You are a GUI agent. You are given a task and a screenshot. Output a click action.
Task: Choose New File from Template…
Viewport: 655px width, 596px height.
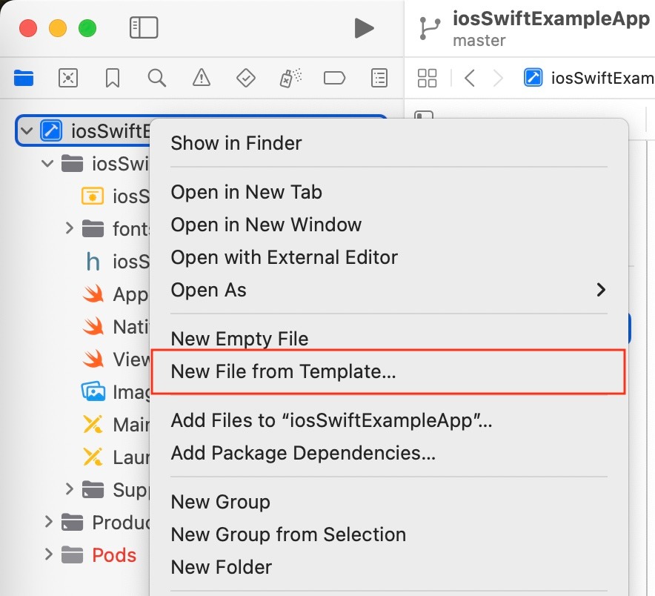pos(283,371)
